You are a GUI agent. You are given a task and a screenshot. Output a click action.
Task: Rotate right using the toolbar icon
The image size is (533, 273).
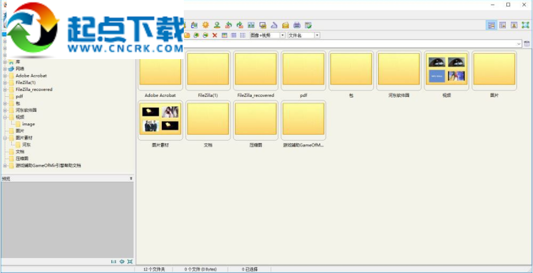coord(240,25)
